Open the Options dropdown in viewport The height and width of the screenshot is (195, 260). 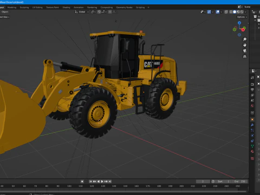(x=242, y=17)
